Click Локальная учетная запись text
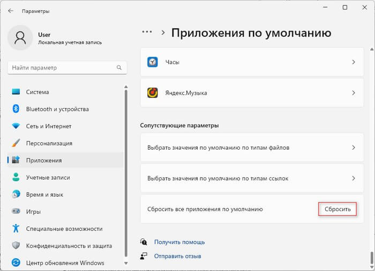Viewport: 375px width, 271px height. click(x=70, y=42)
